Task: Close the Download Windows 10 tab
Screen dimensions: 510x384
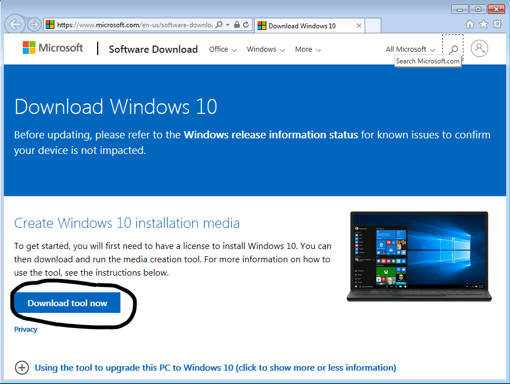Action: coord(358,26)
